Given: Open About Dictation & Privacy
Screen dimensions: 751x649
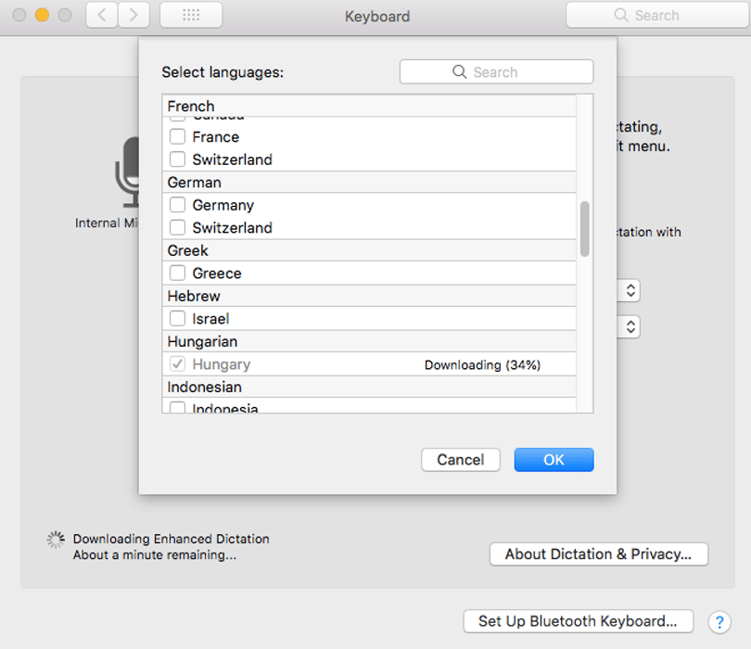Looking at the screenshot, I should coord(599,554).
